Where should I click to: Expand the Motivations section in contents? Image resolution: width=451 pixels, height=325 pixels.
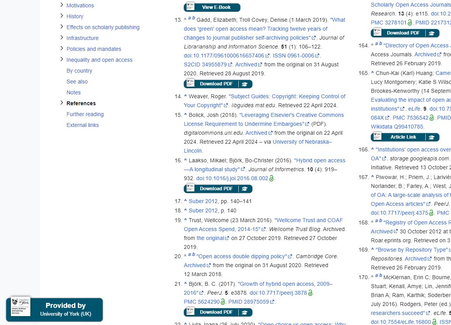pos(61,5)
